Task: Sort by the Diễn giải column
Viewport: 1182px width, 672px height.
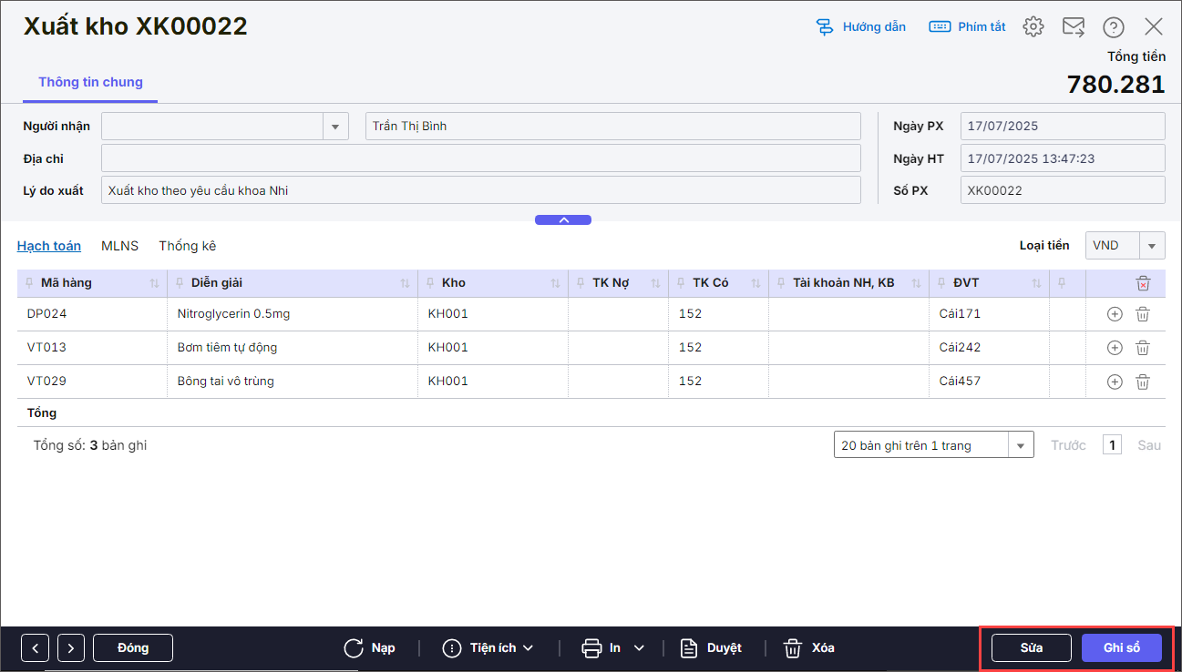Action: click(x=405, y=283)
